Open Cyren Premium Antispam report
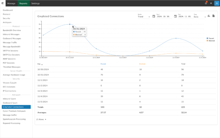Screen dimensions: 220x138 tap(14, 111)
